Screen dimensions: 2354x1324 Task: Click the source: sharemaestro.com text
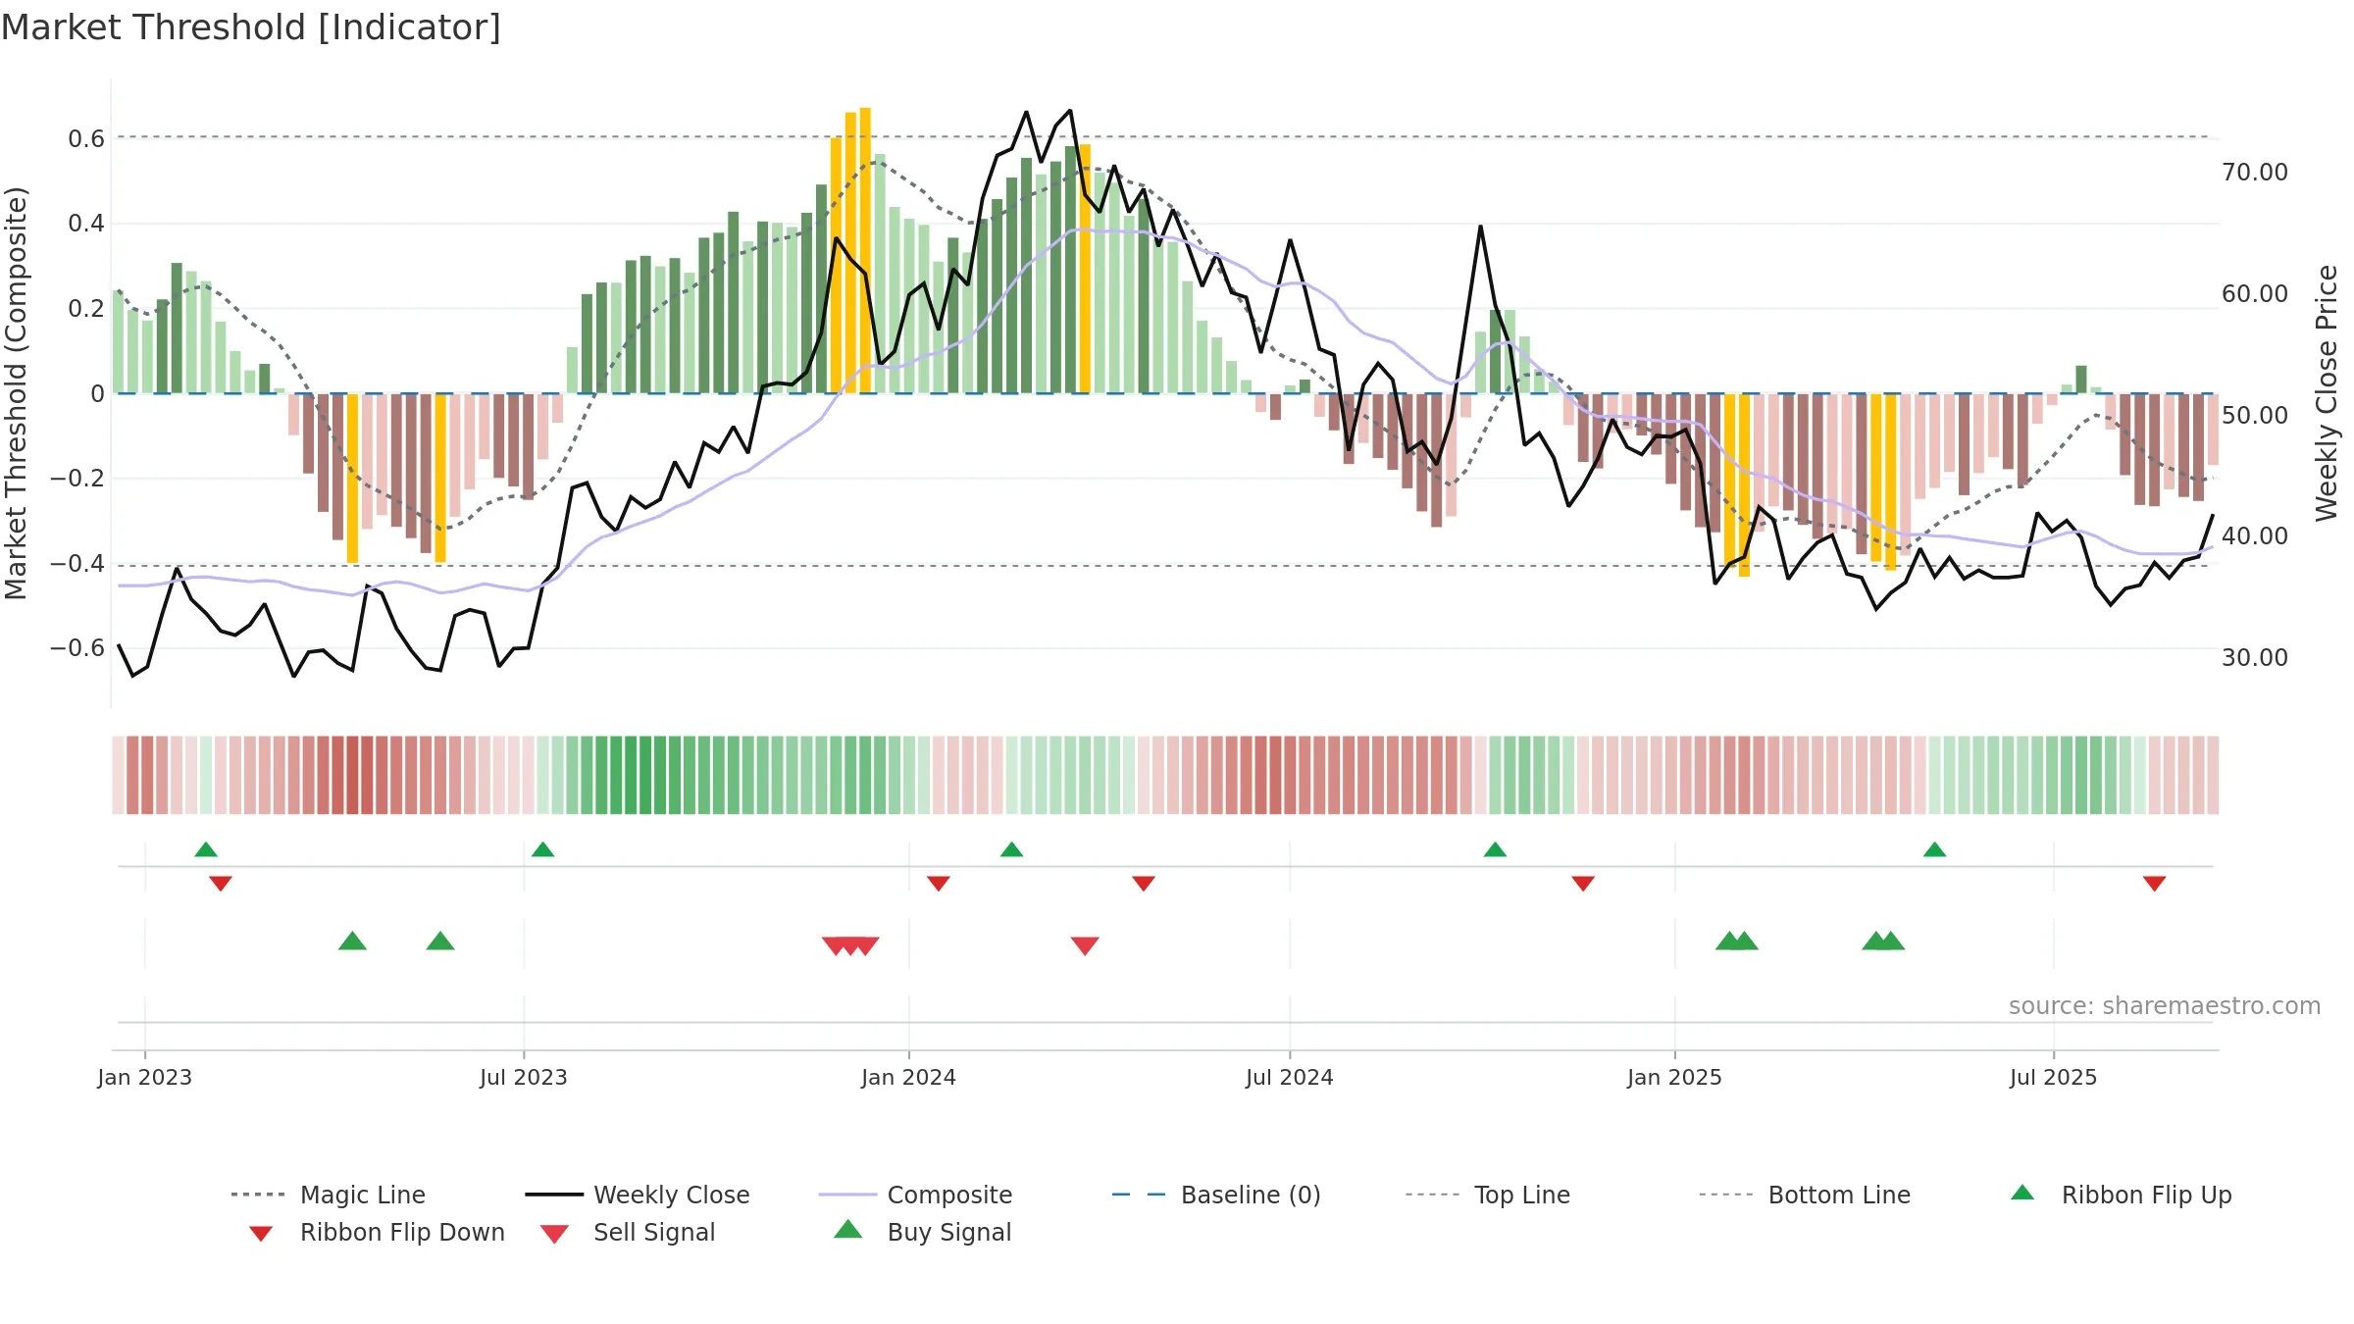(x=2165, y=1006)
